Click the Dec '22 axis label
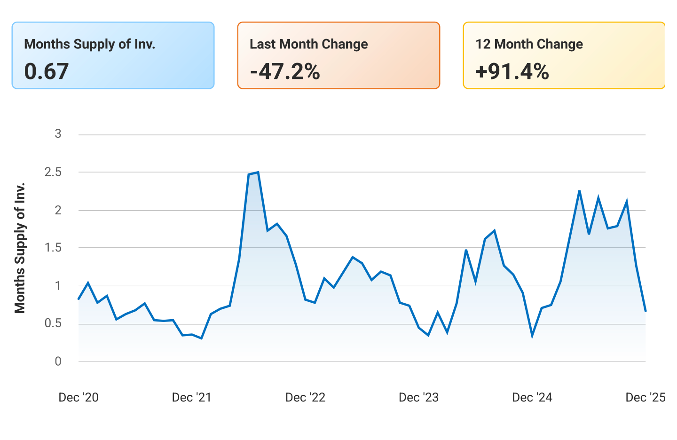This screenshot has height=440, width=677. [x=306, y=397]
